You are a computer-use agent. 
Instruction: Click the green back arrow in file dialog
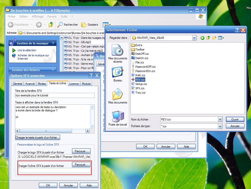pyautogui.click(x=202, y=38)
